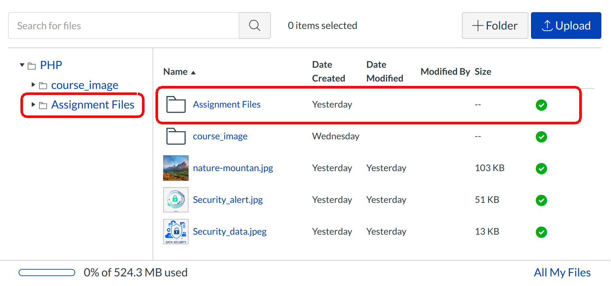Expand course_image folder in sidebar tree

click(x=33, y=85)
